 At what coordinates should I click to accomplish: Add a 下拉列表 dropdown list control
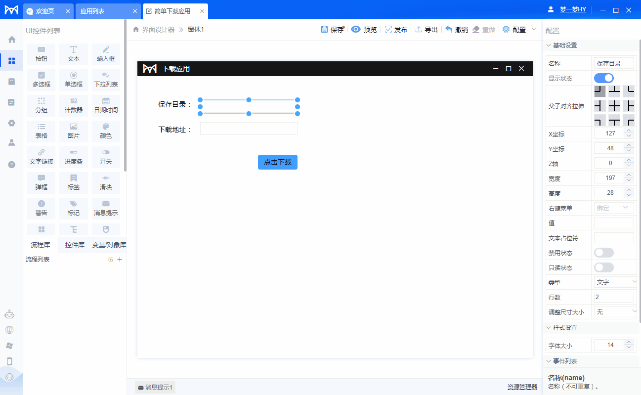(106, 80)
